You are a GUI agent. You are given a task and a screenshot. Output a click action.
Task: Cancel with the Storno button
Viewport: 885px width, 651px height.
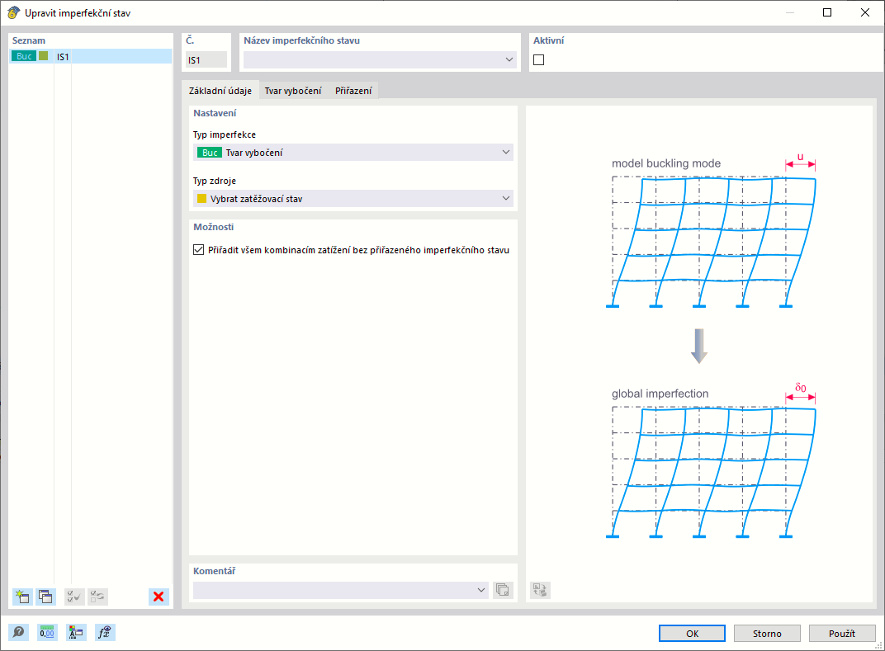(767, 634)
